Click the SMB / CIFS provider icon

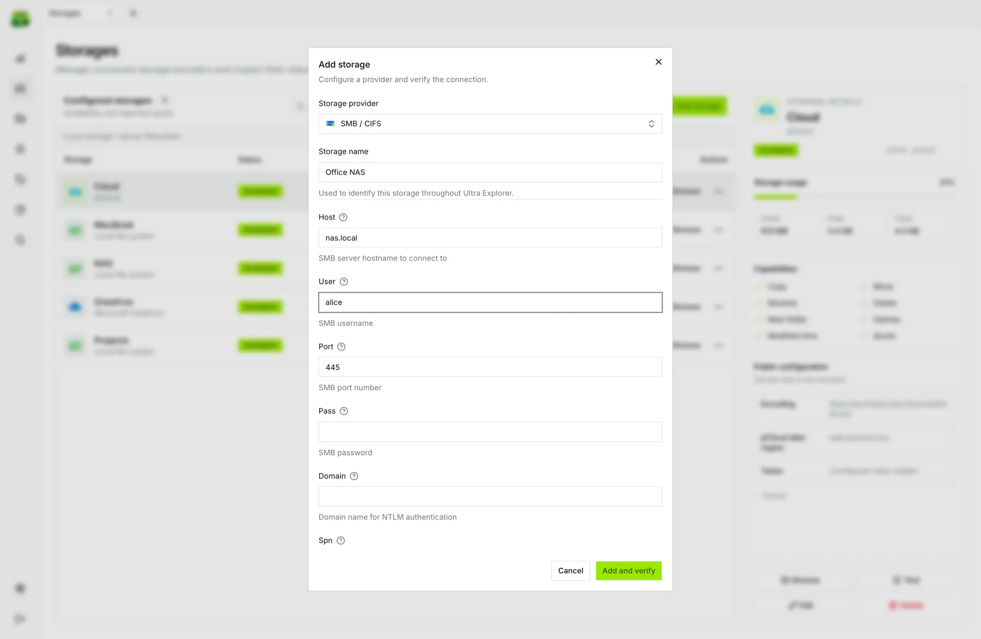click(330, 124)
